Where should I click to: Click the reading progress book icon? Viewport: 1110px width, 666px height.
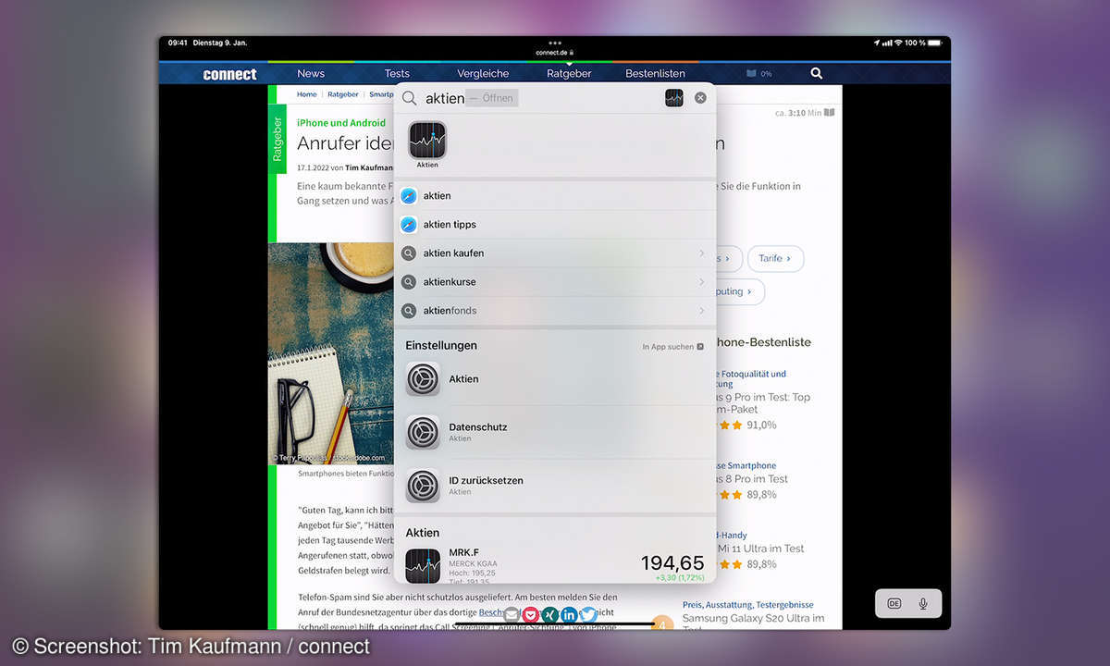pyautogui.click(x=752, y=73)
